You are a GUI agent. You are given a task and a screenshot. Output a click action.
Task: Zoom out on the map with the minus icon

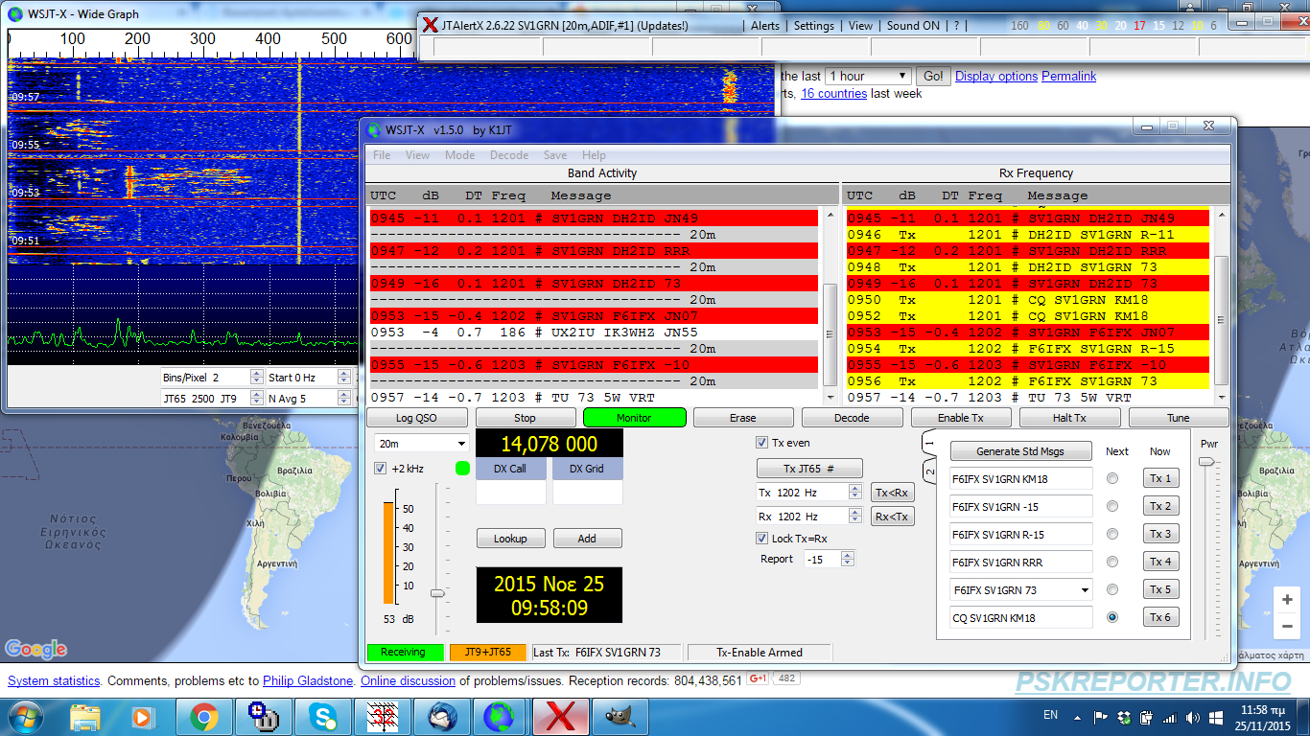coord(1286,626)
